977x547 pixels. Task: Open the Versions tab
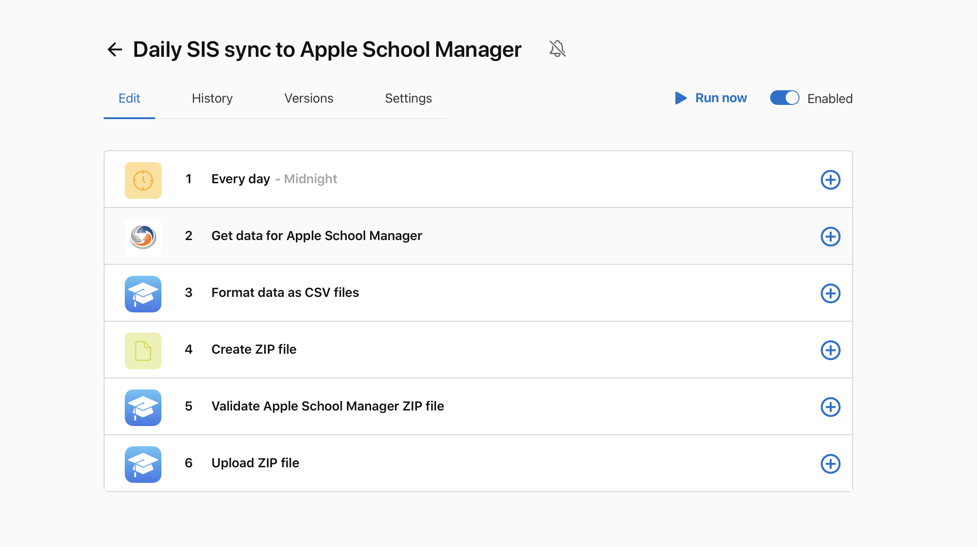[x=309, y=98]
